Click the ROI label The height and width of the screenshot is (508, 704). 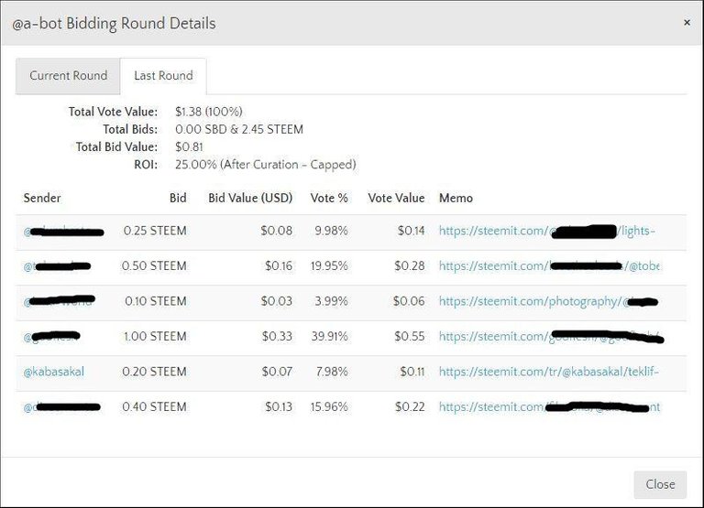point(146,165)
